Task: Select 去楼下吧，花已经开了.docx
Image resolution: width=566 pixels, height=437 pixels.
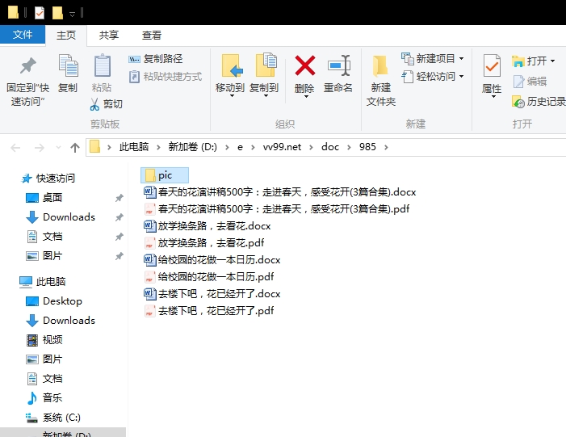Action: point(212,293)
